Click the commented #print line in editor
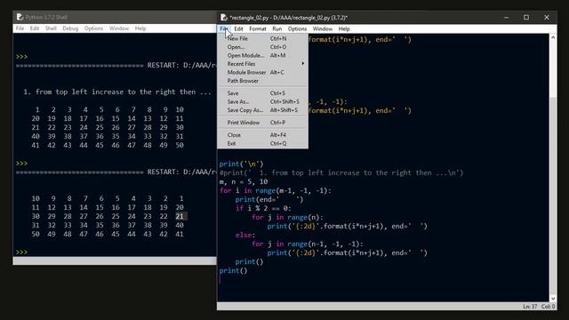This screenshot has height=320, width=569. click(x=341, y=172)
